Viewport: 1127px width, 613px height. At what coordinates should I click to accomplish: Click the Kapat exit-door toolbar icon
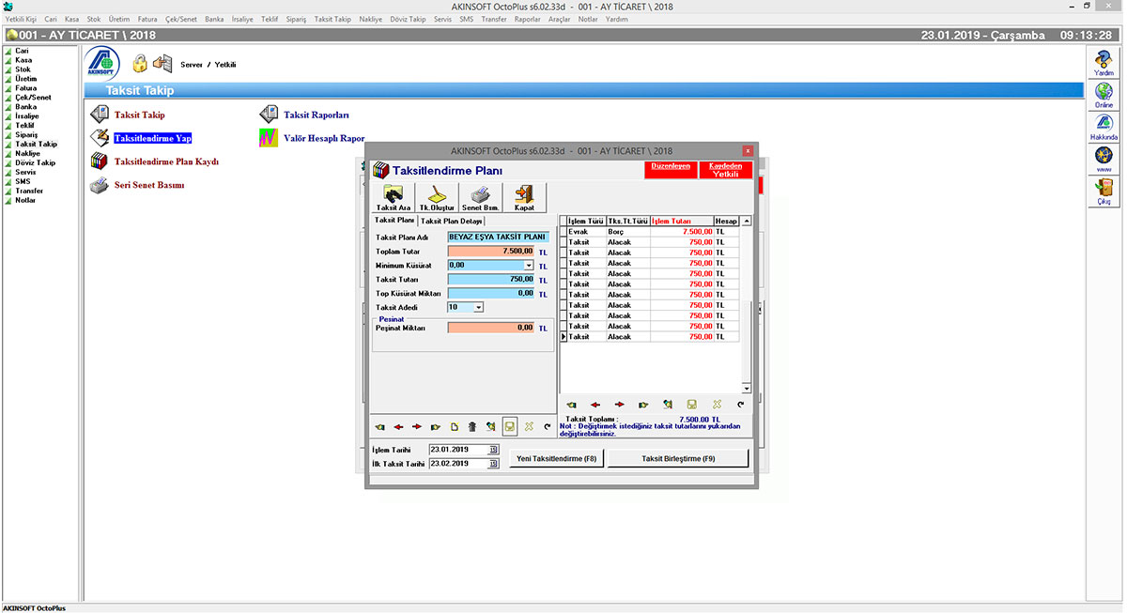coord(523,197)
